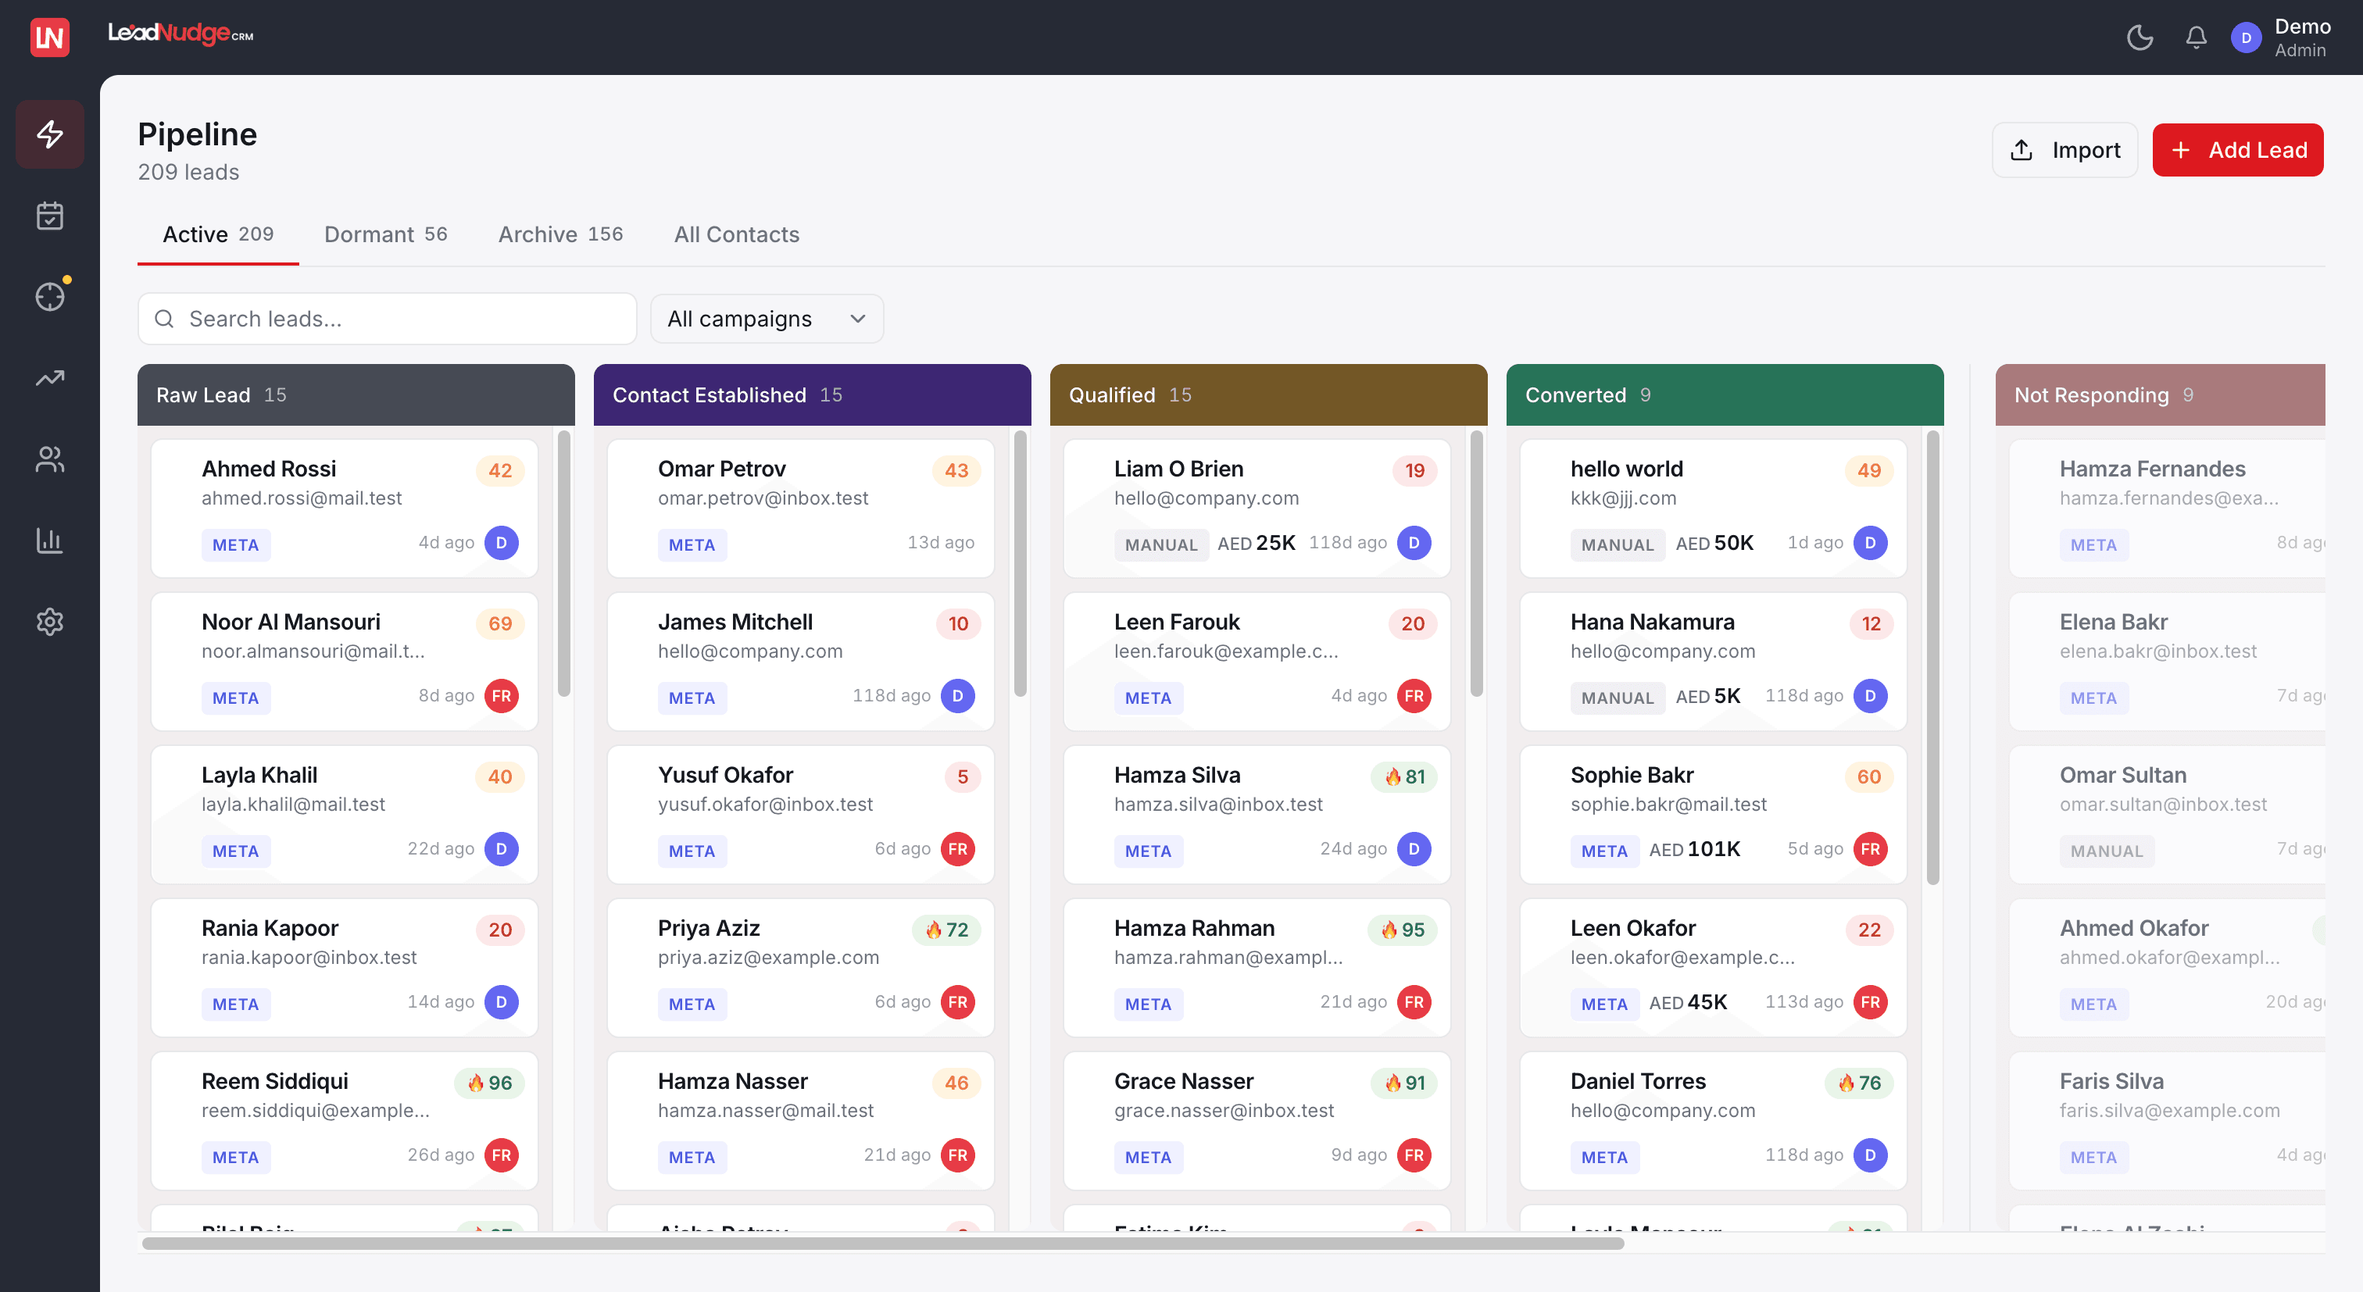Viewport: 2363px width, 1292px height.
Task: Open the Ahmed Rossi lead card
Action: pyautogui.click(x=344, y=509)
